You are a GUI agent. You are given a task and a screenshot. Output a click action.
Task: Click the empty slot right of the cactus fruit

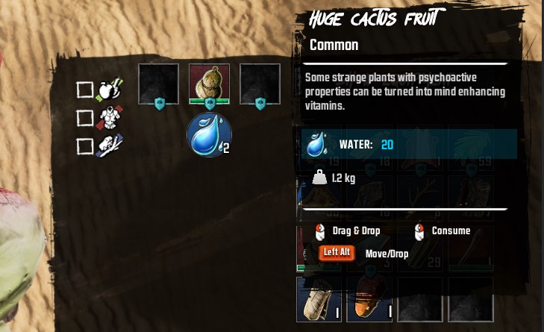pyautogui.click(x=260, y=84)
